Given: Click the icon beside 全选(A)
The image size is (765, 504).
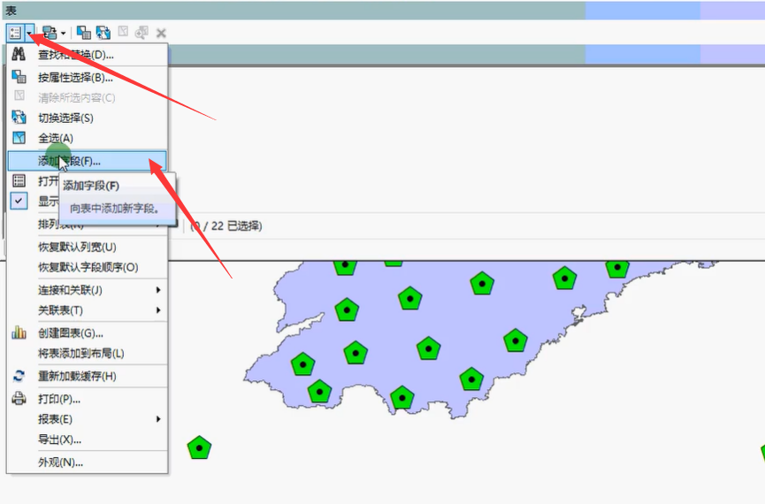Looking at the screenshot, I should tap(19, 138).
